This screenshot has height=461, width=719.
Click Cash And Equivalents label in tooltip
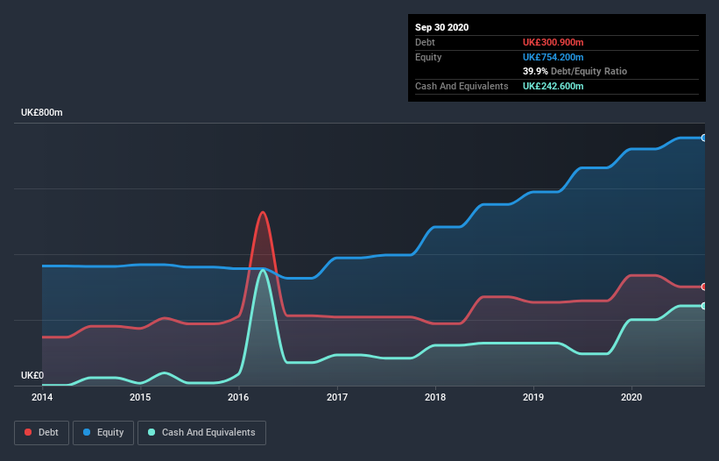point(462,86)
